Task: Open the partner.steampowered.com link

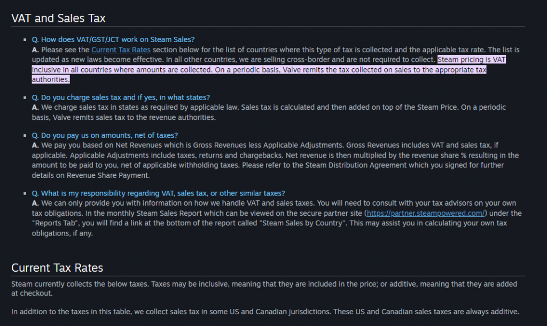Action: point(426,213)
